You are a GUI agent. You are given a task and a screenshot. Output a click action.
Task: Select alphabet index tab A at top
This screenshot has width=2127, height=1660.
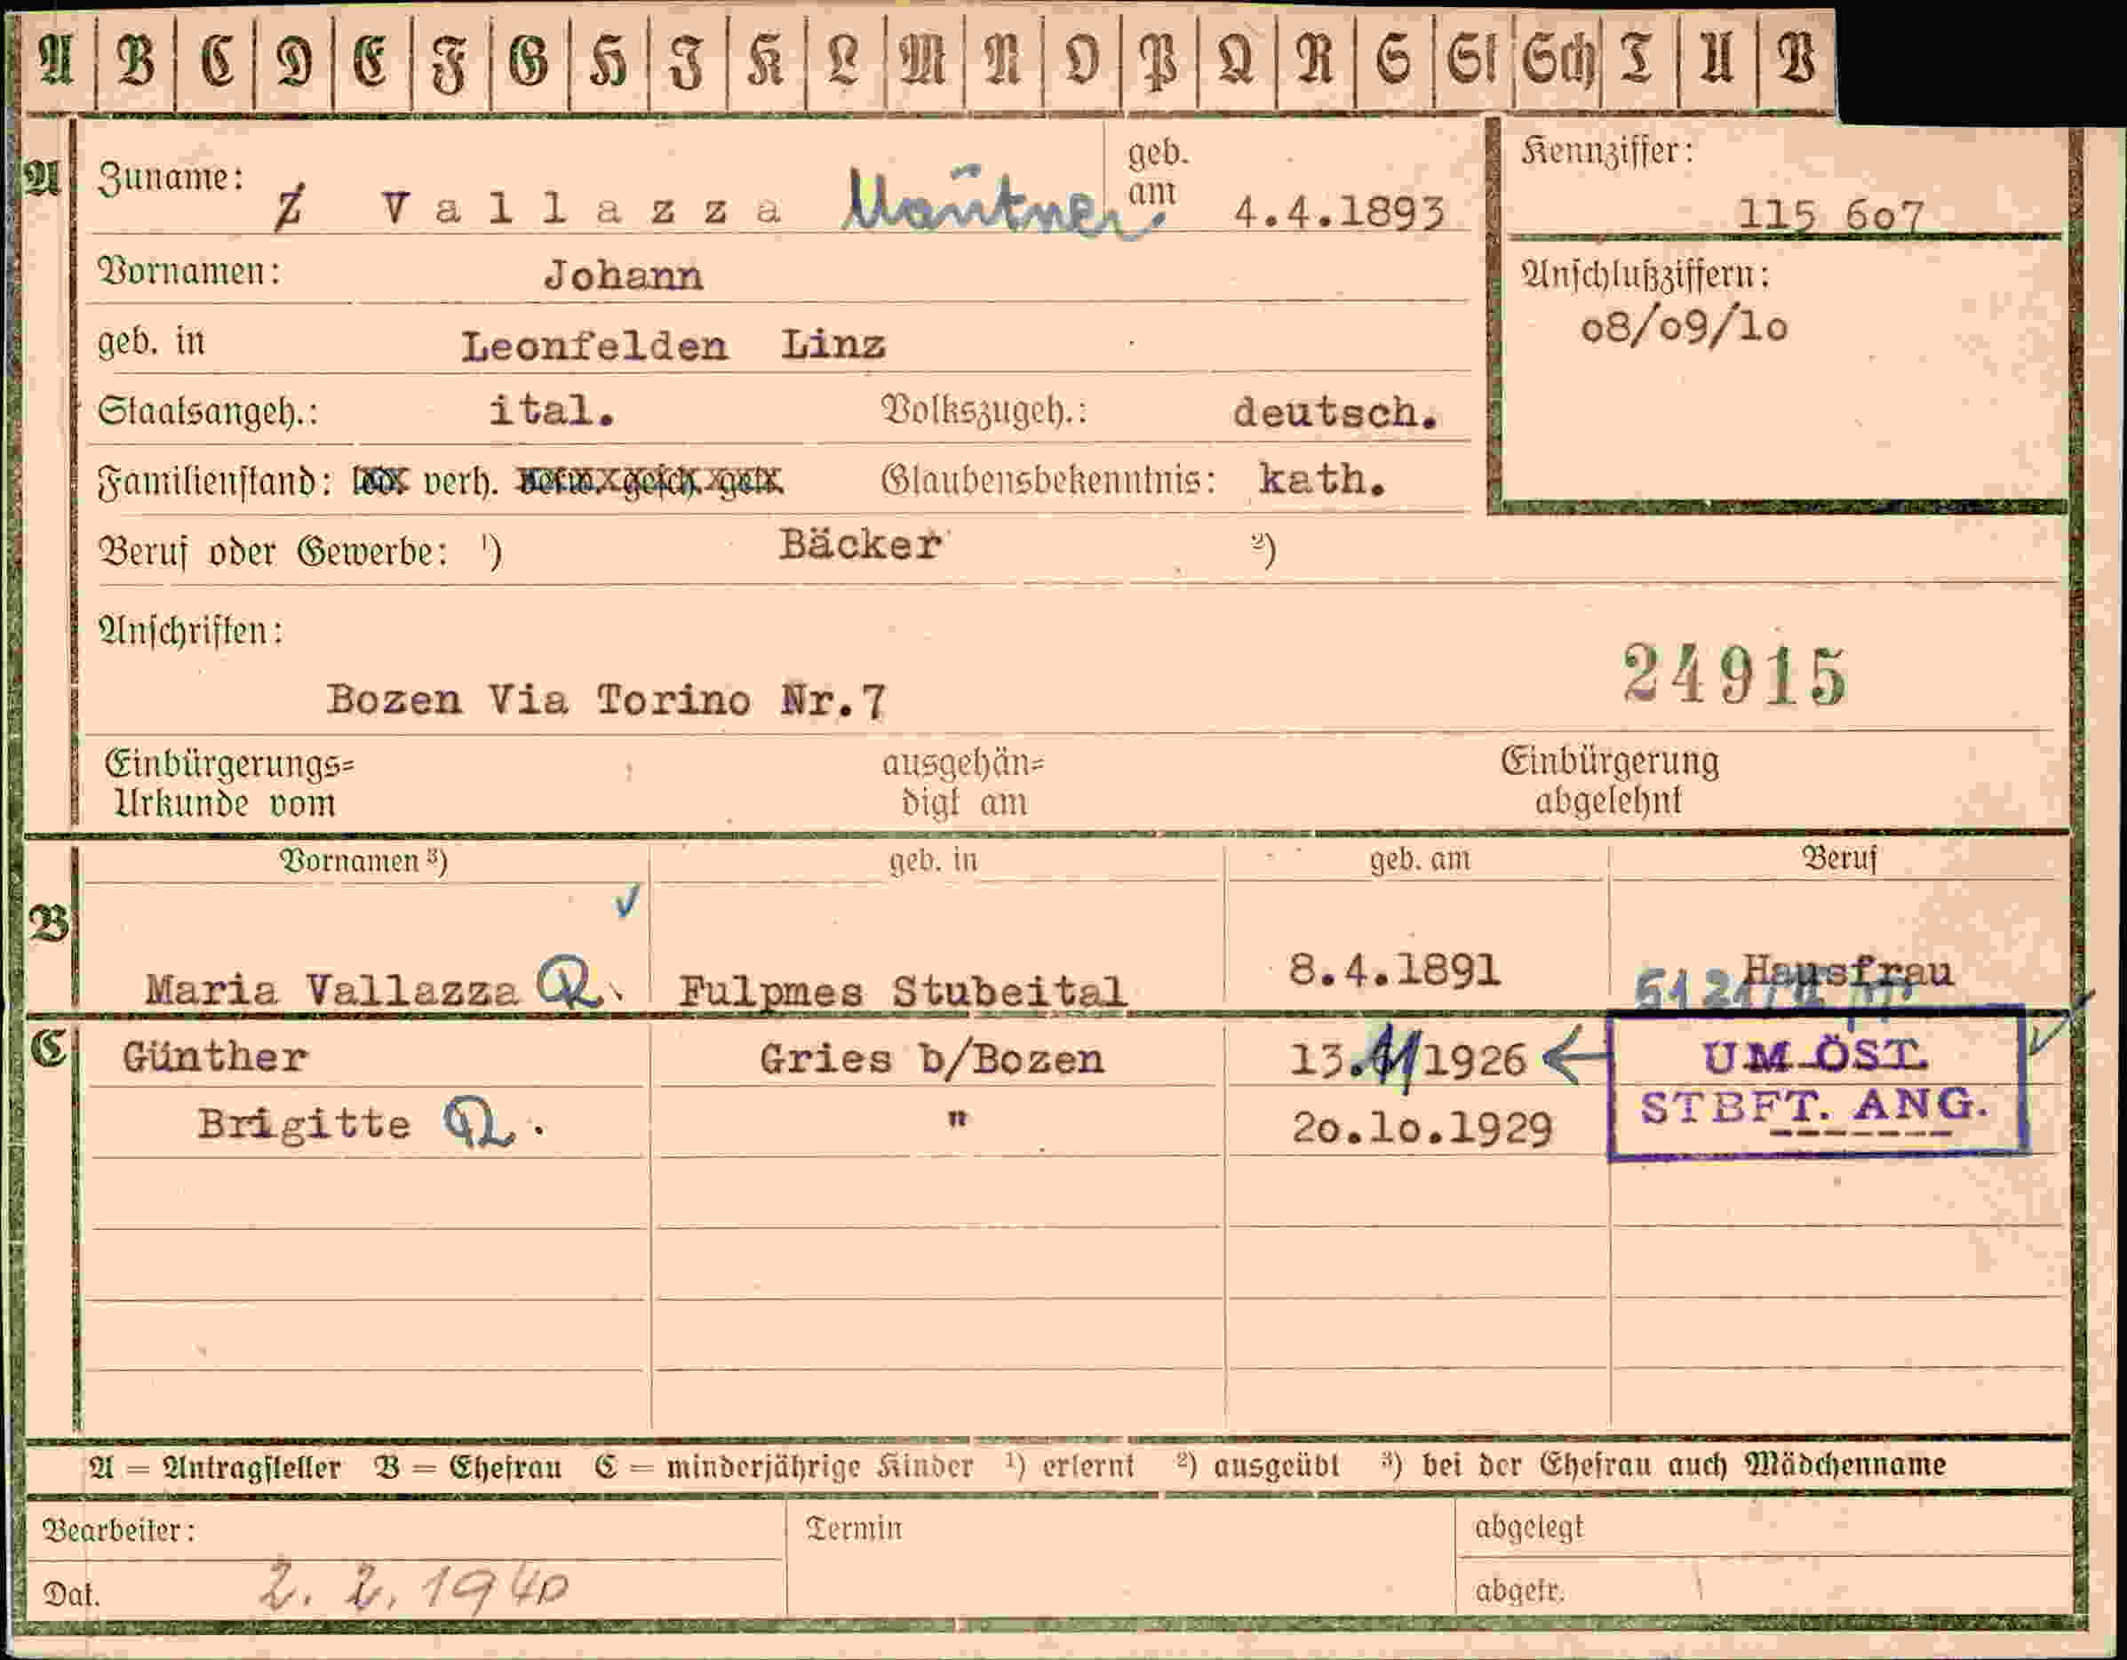[x=58, y=60]
